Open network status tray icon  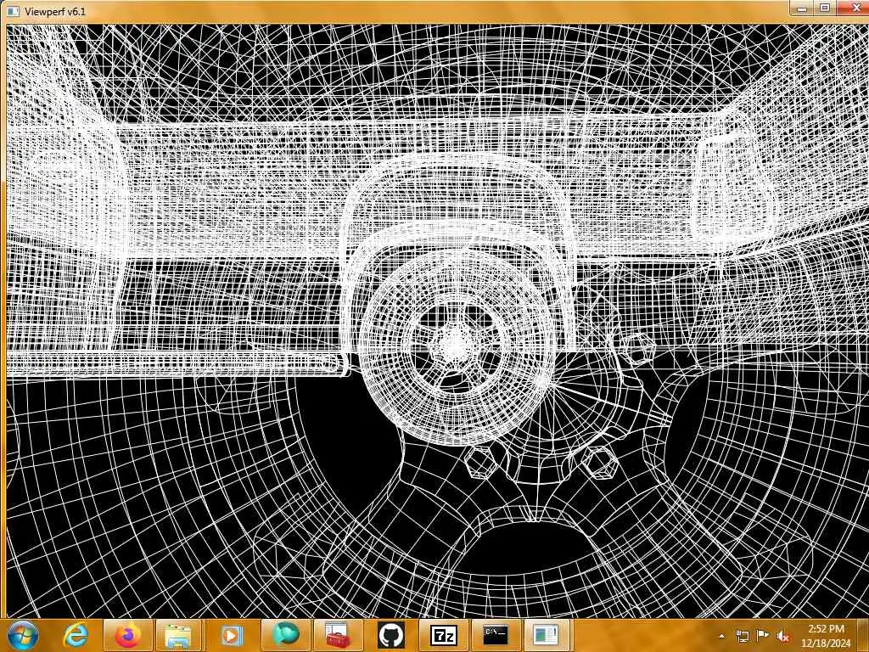point(742,636)
